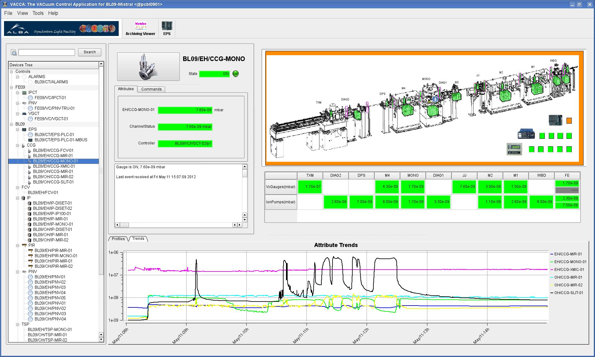Click the orange square indicator in synoptic
Image resolution: width=595 pixels, height=357 pixels.
click(x=569, y=121)
